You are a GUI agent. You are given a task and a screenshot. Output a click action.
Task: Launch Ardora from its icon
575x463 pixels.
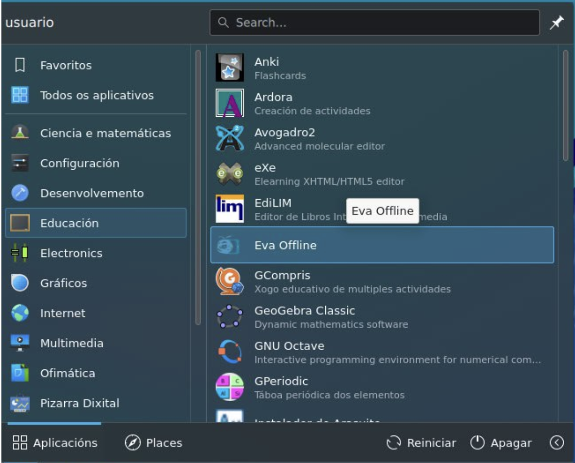point(230,103)
